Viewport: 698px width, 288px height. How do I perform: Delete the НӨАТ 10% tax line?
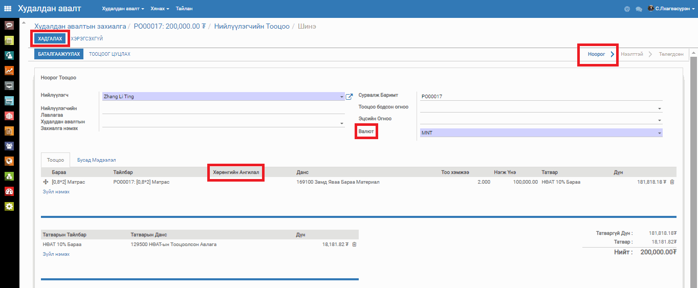354,245
